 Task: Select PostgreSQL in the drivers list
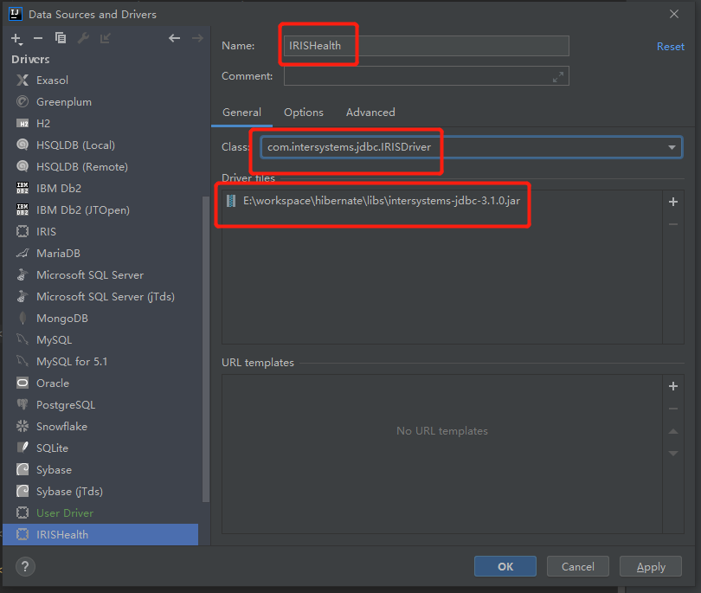(66, 405)
